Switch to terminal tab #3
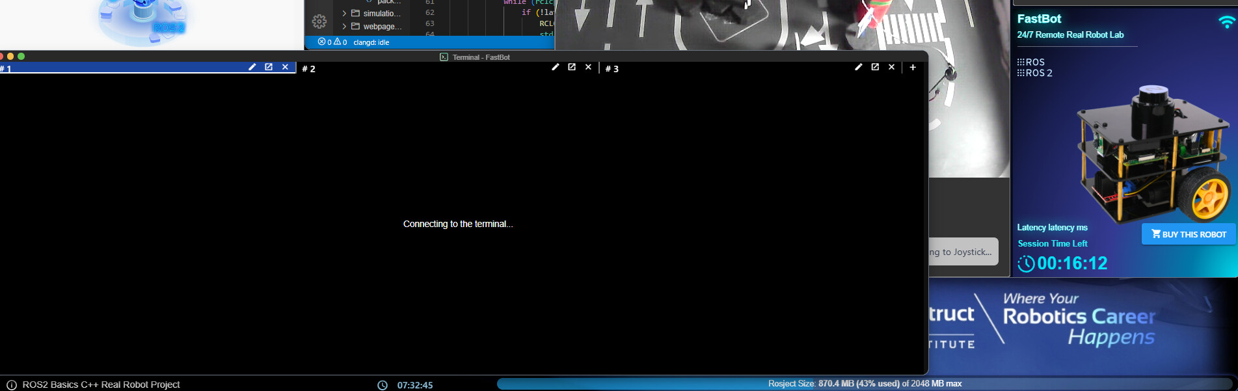This screenshot has width=1238, height=391. coord(612,69)
